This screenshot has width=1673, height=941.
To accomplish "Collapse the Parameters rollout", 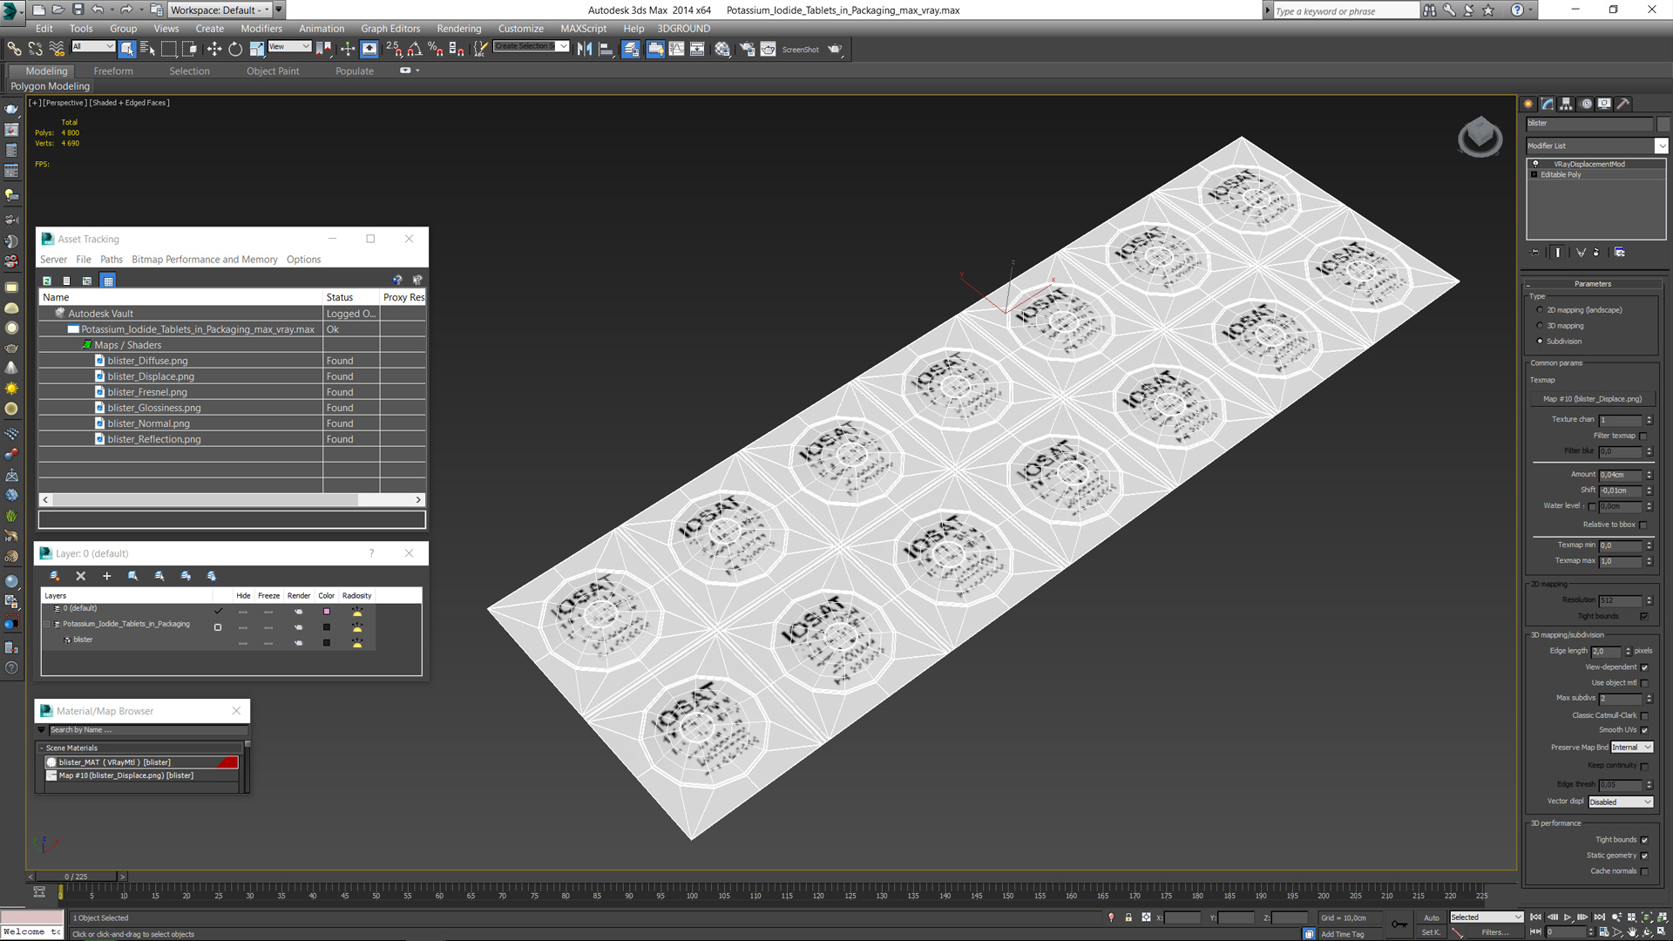I will coord(1593,284).
